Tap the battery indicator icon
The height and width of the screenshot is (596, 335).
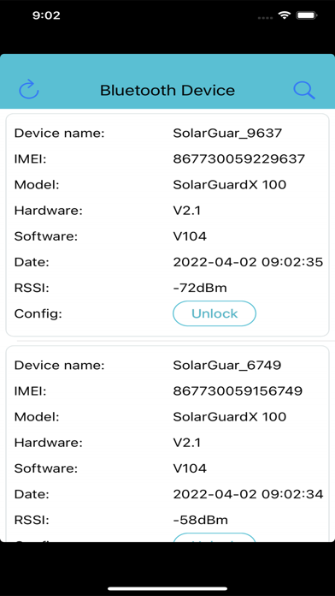307,15
